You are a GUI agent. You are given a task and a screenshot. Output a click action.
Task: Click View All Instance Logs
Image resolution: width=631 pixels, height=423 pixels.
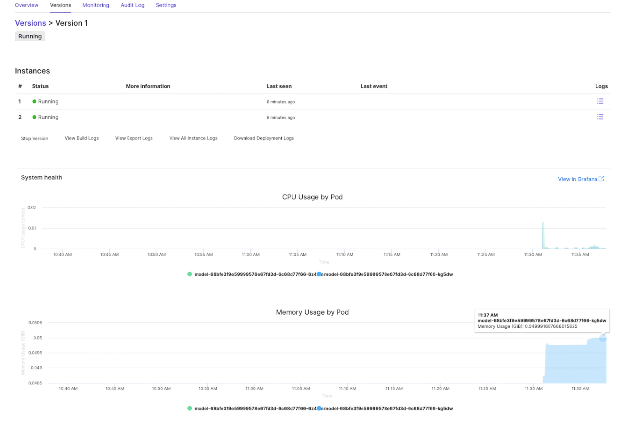pos(193,138)
